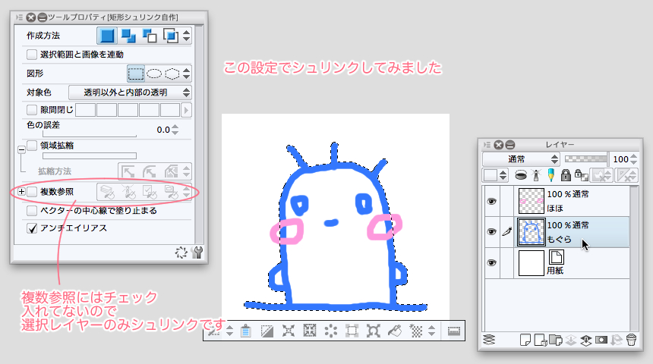Click the invert selection icon in launcher
Viewport: 653px width, 364px height.
[268, 331]
